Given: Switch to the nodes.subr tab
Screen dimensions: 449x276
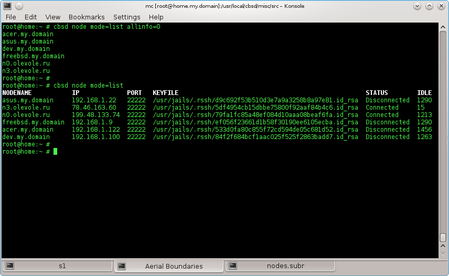Looking at the screenshot, I should (280, 266).
